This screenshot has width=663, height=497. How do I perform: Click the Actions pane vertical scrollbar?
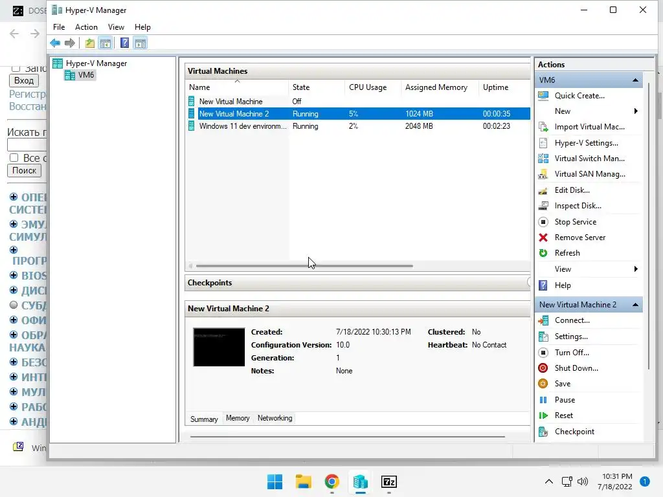coord(648,226)
